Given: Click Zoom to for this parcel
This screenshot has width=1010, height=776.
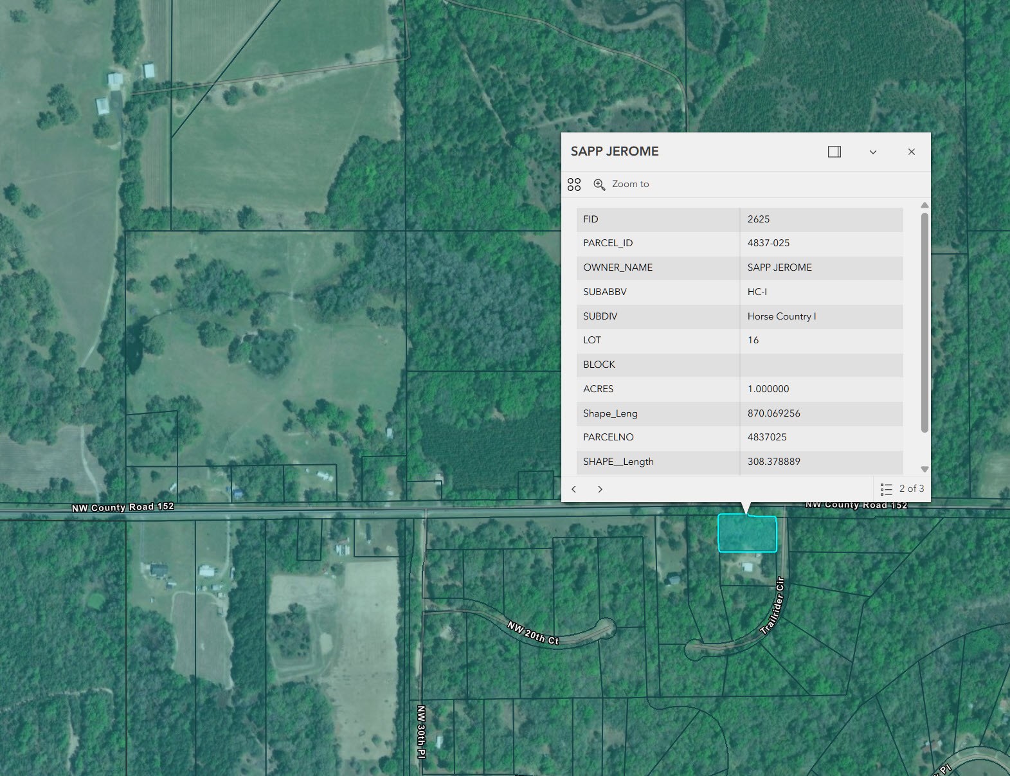Looking at the screenshot, I should coord(621,185).
